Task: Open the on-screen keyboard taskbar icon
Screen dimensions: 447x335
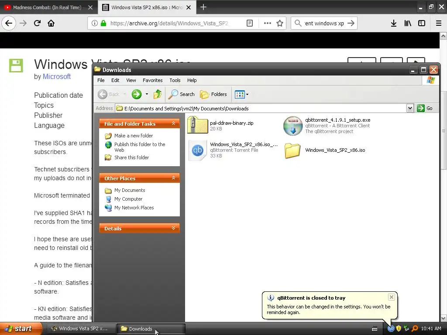Action: (375, 329)
